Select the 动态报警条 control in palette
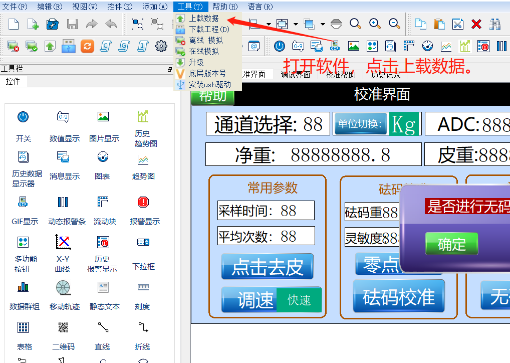This screenshot has width=510, height=363. [x=67, y=211]
